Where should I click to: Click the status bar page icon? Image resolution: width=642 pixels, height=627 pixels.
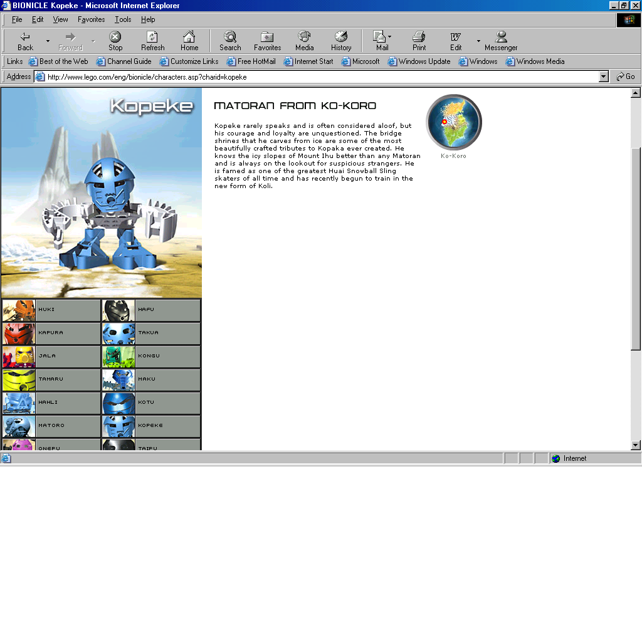pos(6,458)
